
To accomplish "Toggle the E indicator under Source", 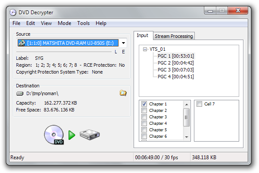I will (123, 52).
